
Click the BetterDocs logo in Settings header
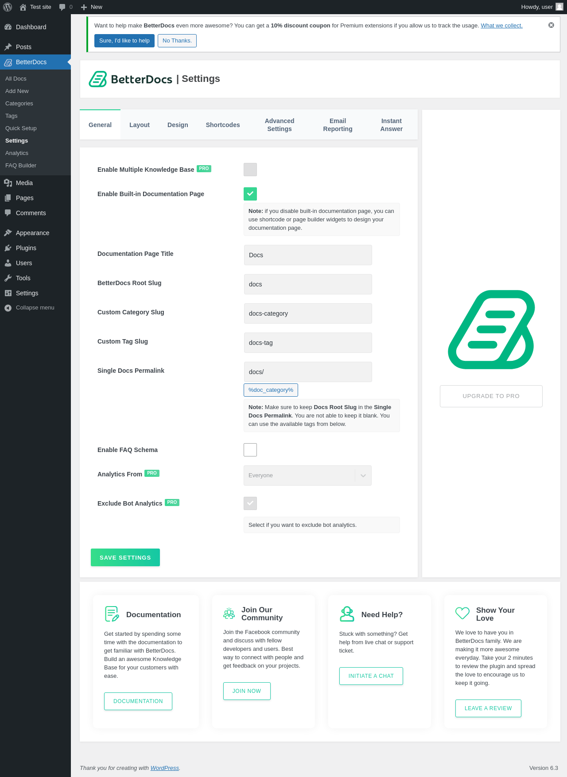click(x=130, y=79)
